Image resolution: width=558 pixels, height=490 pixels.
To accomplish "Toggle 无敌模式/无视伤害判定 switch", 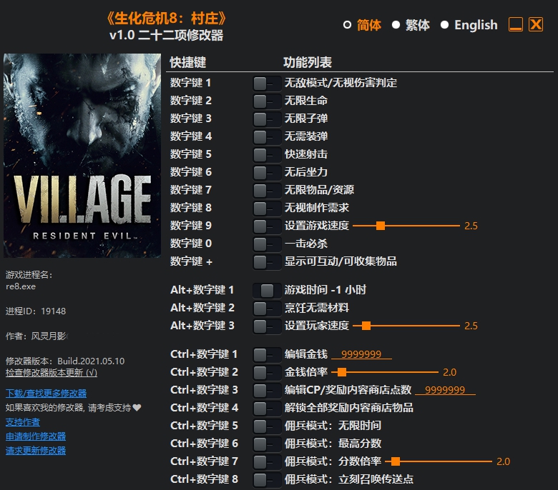I will 267,84.
